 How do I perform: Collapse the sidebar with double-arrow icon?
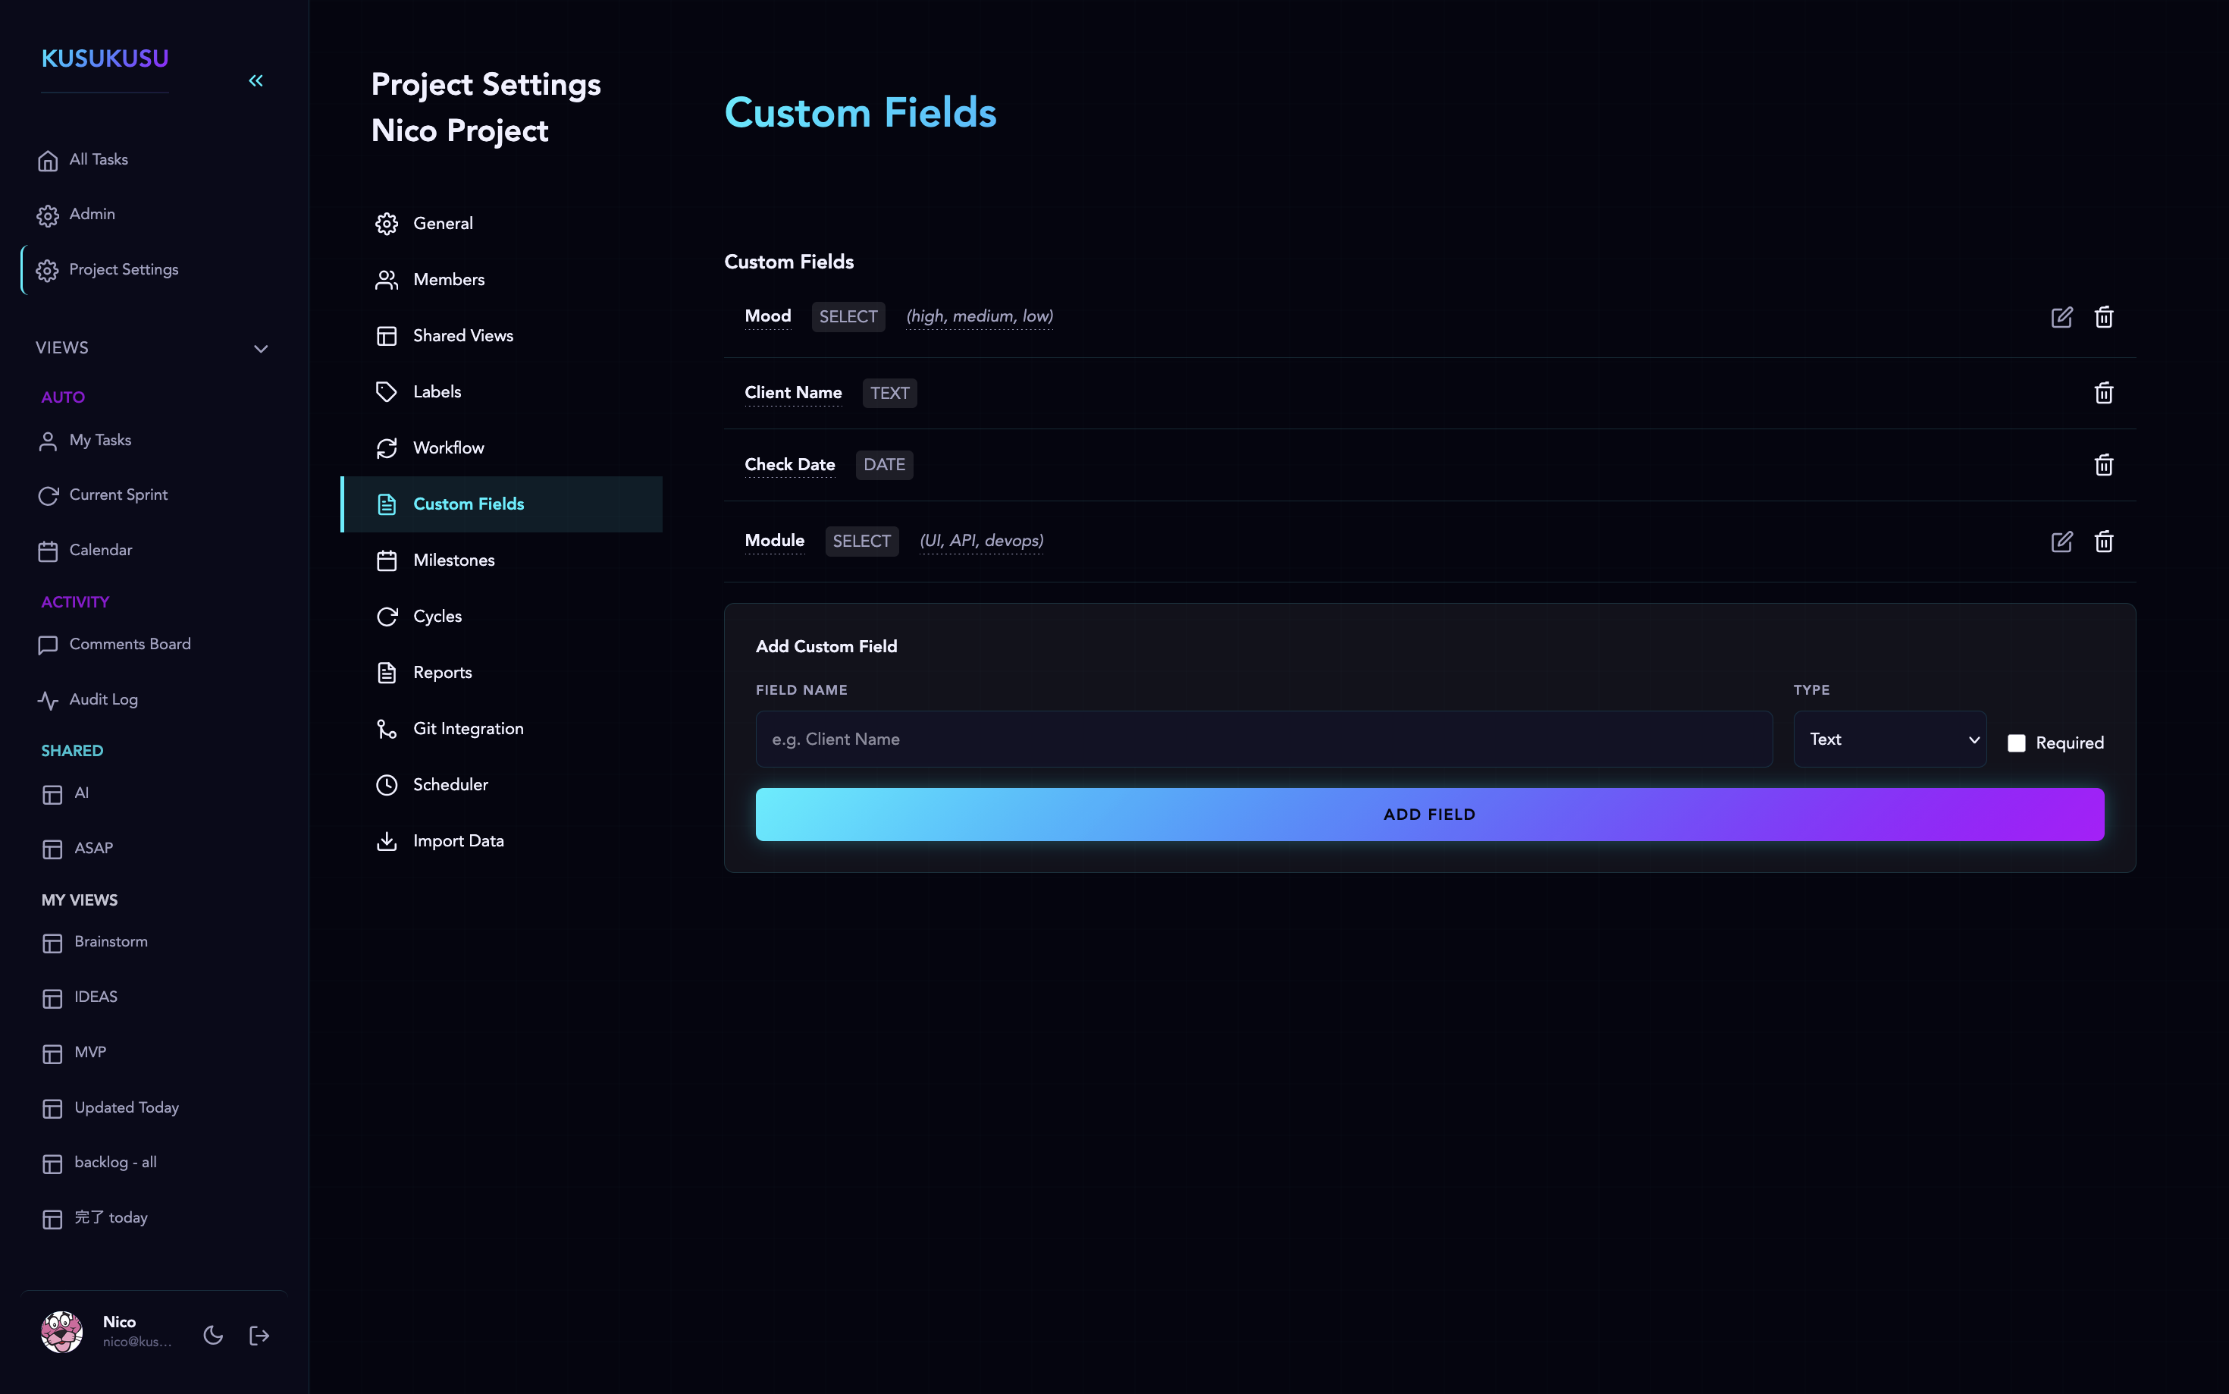tap(256, 80)
